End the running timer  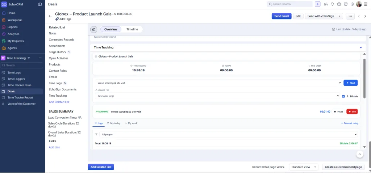[x=352, y=111]
